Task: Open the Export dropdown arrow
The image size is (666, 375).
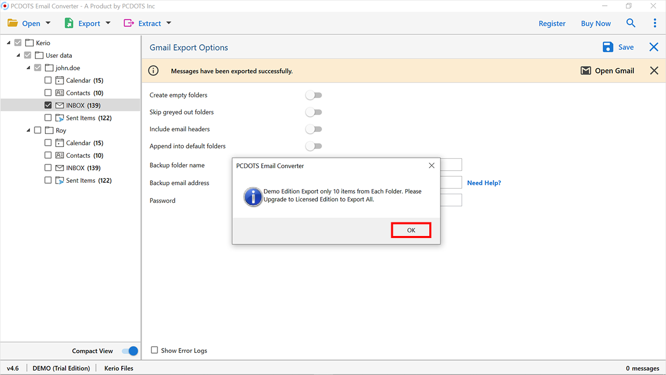Action: tap(108, 23)
